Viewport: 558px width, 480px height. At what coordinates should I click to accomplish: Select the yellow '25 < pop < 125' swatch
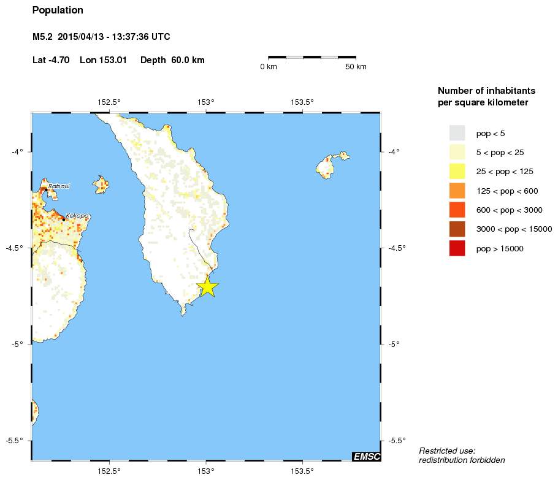457,172
